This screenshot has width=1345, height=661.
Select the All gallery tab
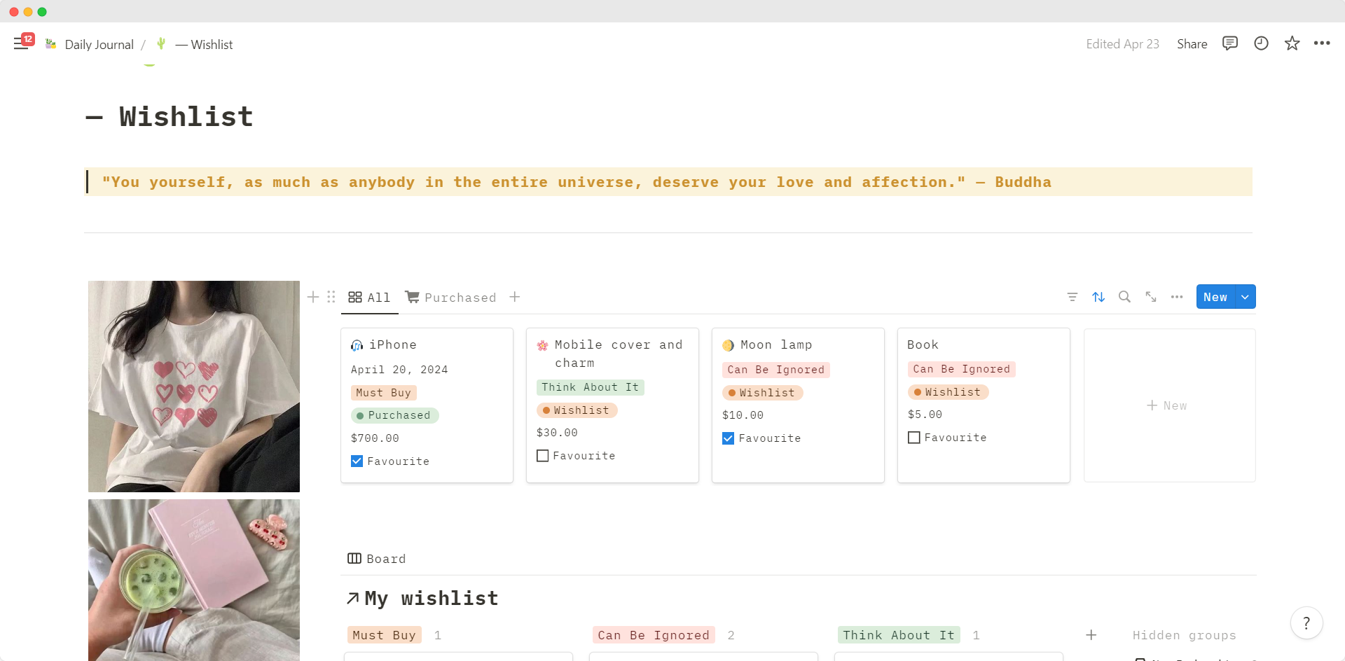click(x=369, y=298)
